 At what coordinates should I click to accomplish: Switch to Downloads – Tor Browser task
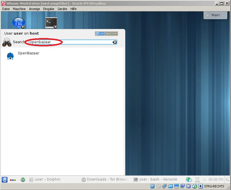[x=105, y=179]
